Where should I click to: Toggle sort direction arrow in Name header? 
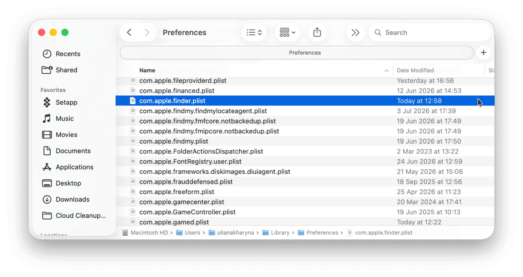[387, 71]
